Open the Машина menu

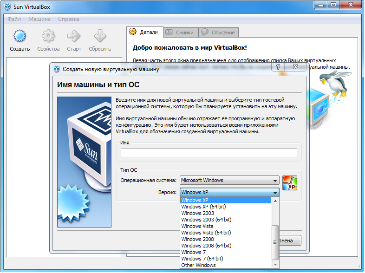(x=39, y=19)
